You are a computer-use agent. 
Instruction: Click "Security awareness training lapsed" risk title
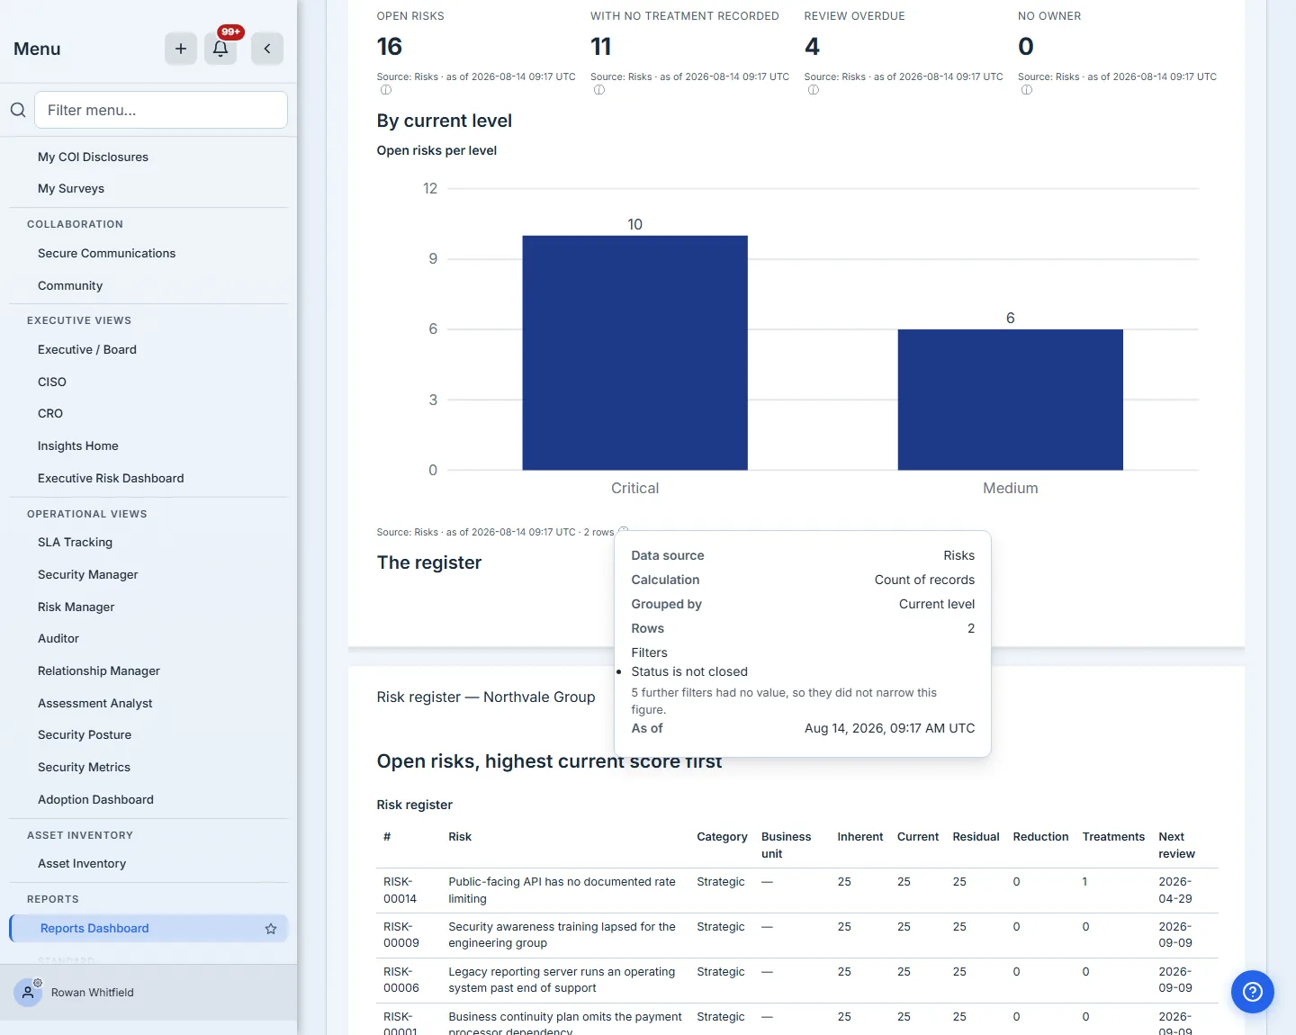tap(562, 935)
